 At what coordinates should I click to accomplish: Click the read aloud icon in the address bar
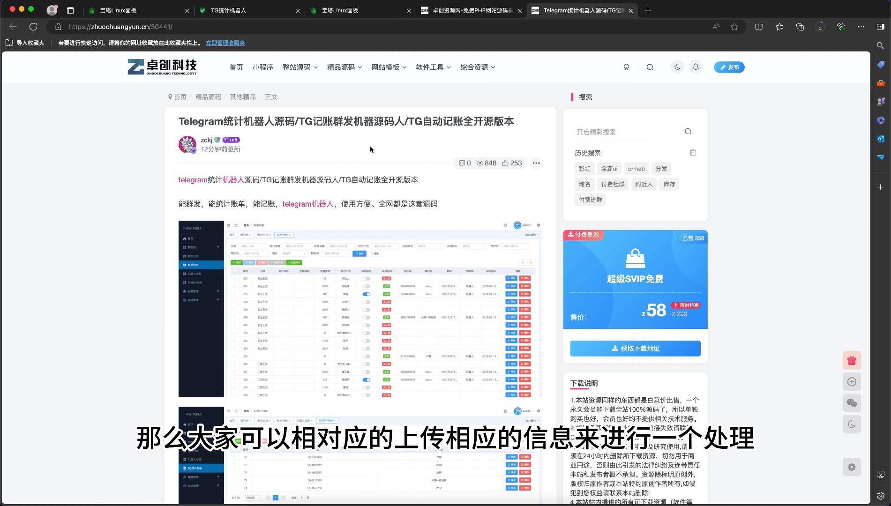click(x=716, y=27)
